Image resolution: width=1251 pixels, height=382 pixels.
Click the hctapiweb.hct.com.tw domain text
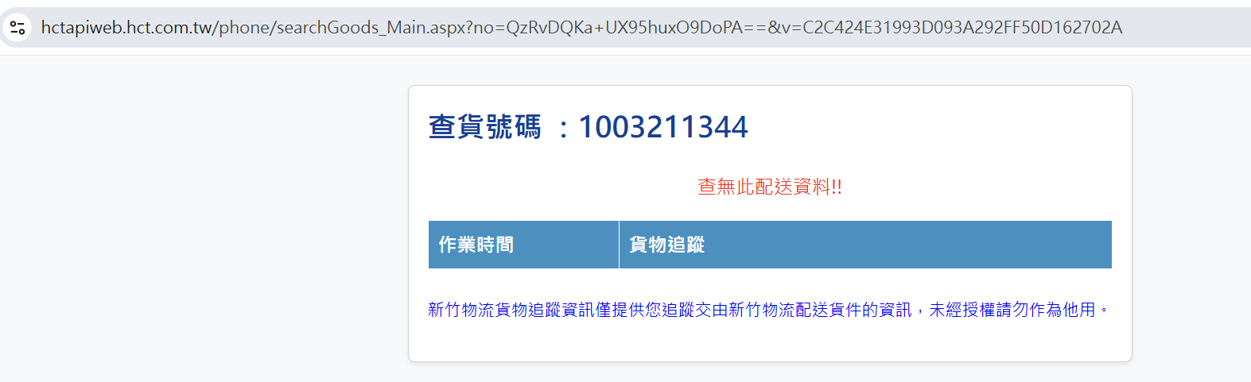coord(126,28)
